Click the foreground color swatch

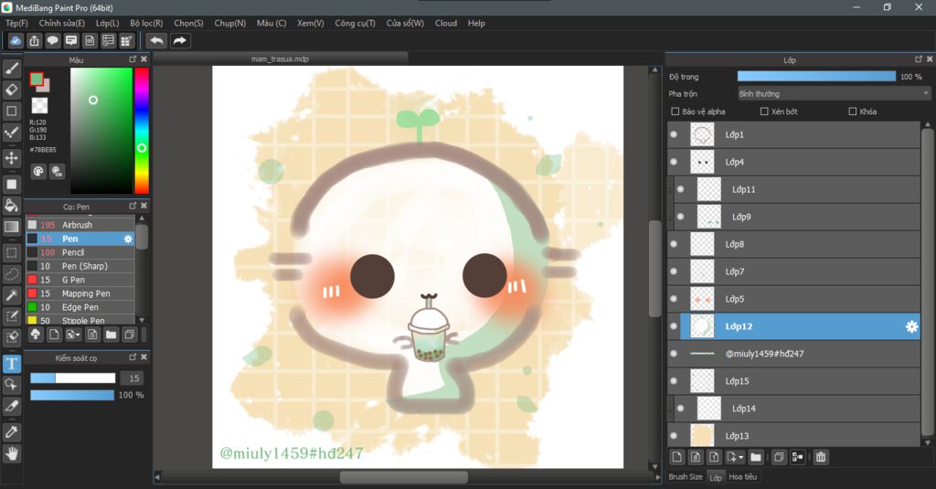click(37, 79)
